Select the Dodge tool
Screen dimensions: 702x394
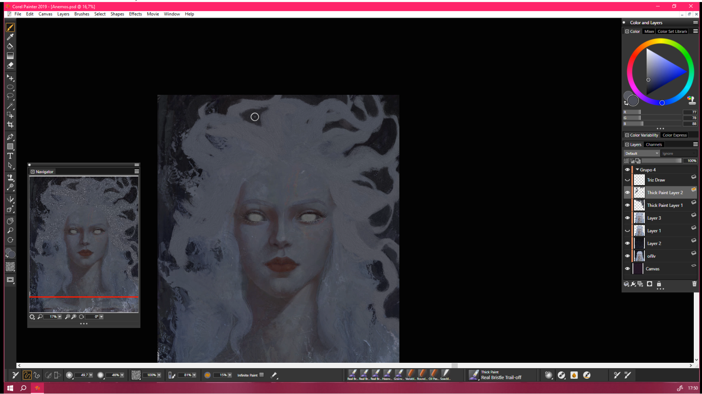(x=10, y=187)
